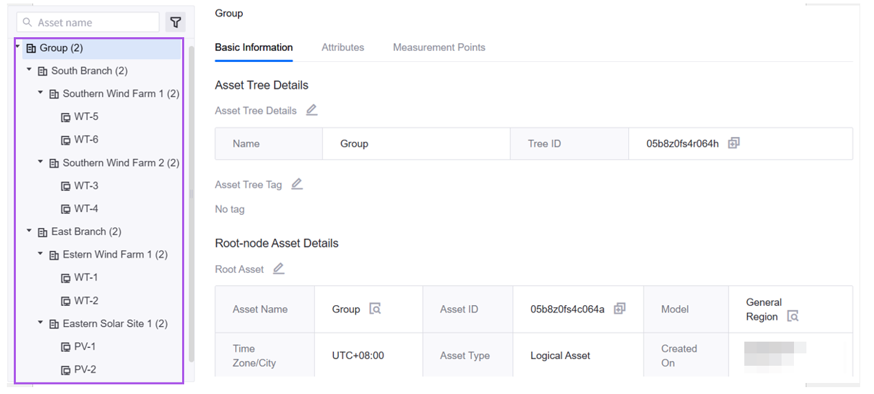The image size is (874, 394).
Task: Select the WT-5 turbine asset
Action: coord(86,116)
